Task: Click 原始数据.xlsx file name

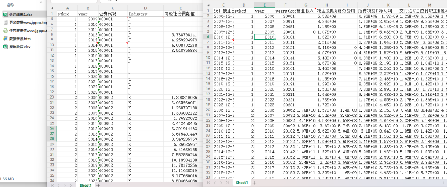Action: [x=19, y=47]
